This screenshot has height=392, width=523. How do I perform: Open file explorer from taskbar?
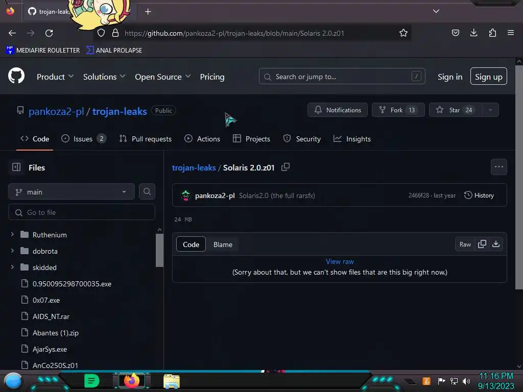coord(172,381)
